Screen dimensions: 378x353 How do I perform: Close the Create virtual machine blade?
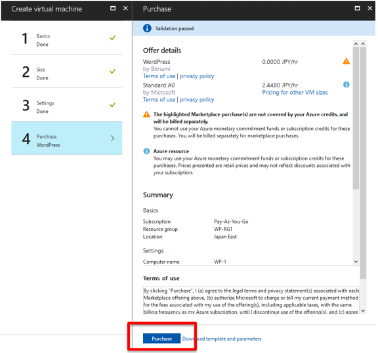pyautogui.click(x=125, y=9)
